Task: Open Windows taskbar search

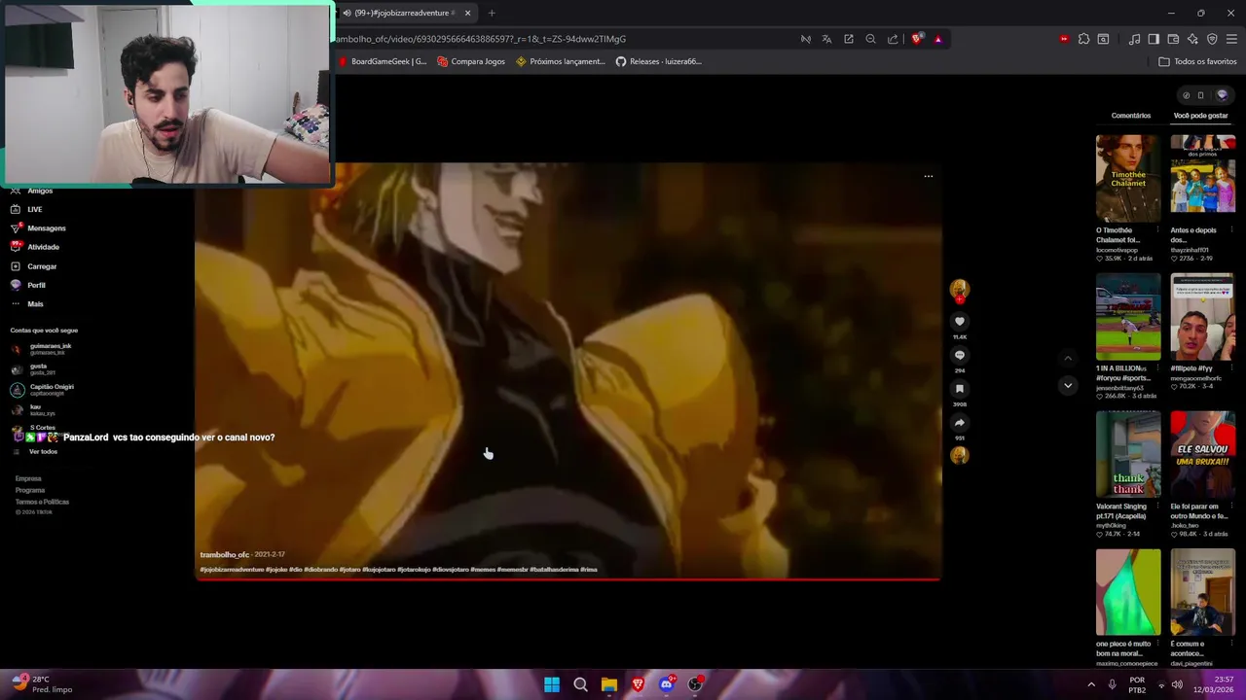Action: coord(580,684)
